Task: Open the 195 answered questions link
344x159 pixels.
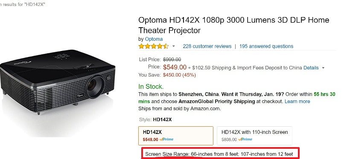Action: point(266,46)
